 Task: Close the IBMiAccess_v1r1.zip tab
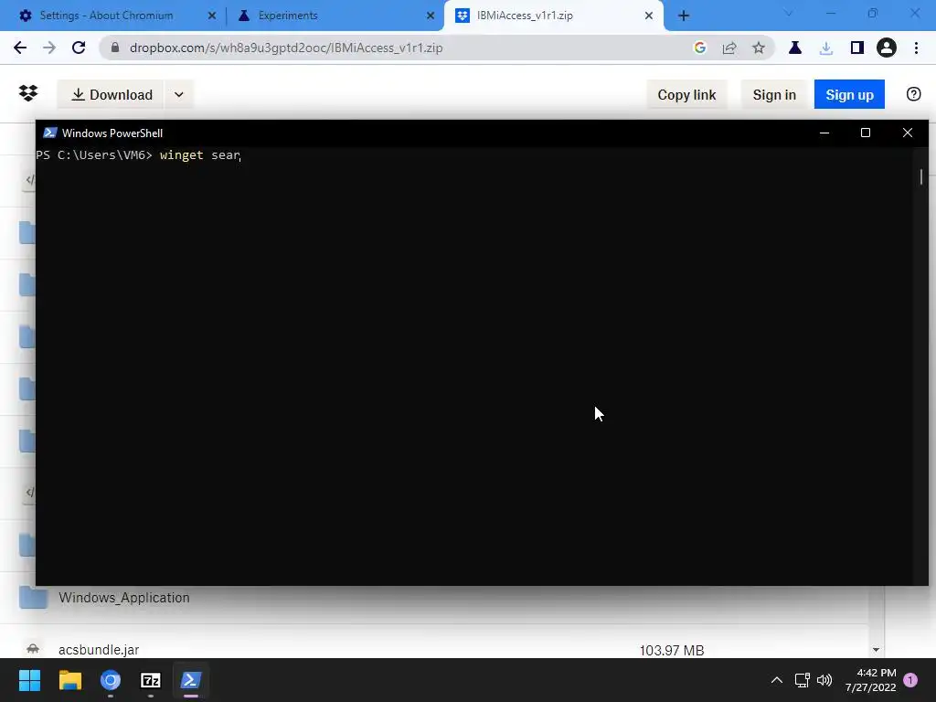(649, 16)
